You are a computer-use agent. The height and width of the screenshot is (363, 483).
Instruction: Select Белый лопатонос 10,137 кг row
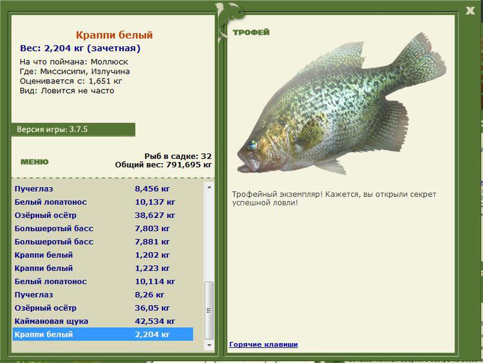pos(103,202)
